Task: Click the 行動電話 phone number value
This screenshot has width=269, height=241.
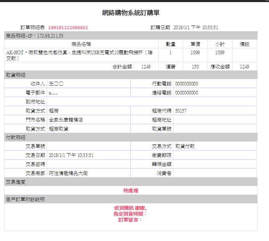Action: 187,84
